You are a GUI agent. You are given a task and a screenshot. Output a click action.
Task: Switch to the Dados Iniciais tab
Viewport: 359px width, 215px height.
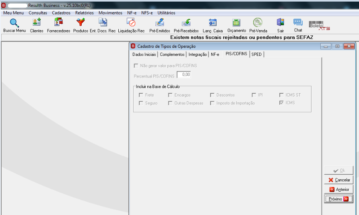point(144,54)
